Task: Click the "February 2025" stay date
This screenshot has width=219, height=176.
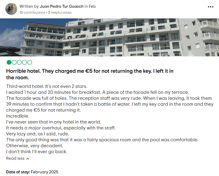Action: pyautogui.click(x=45, y=172)
